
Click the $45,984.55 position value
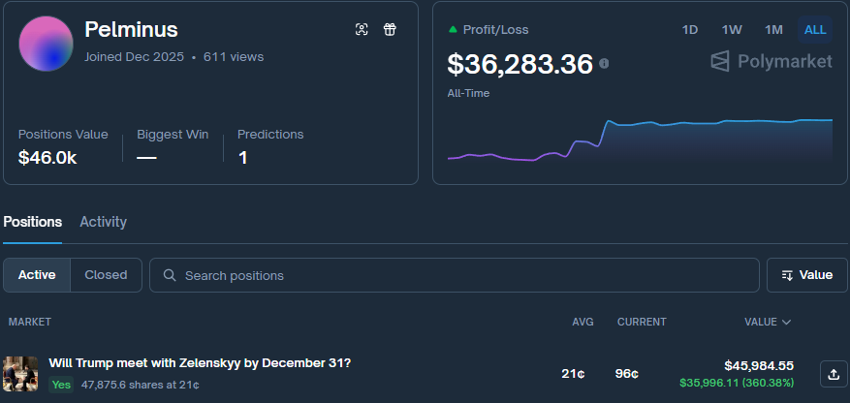click(759, 365)
